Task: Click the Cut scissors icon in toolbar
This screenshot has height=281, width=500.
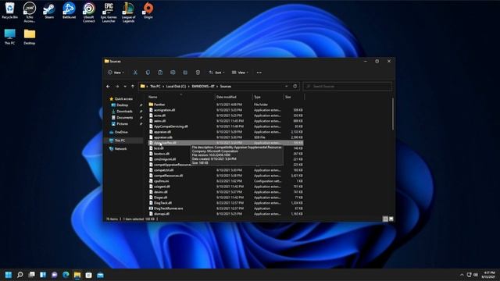Action: (x=135, y=73)
